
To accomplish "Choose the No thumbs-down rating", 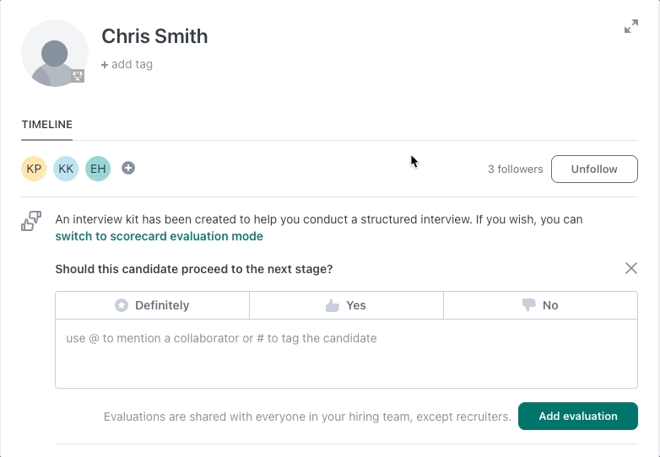I will (x=540, y=305).
